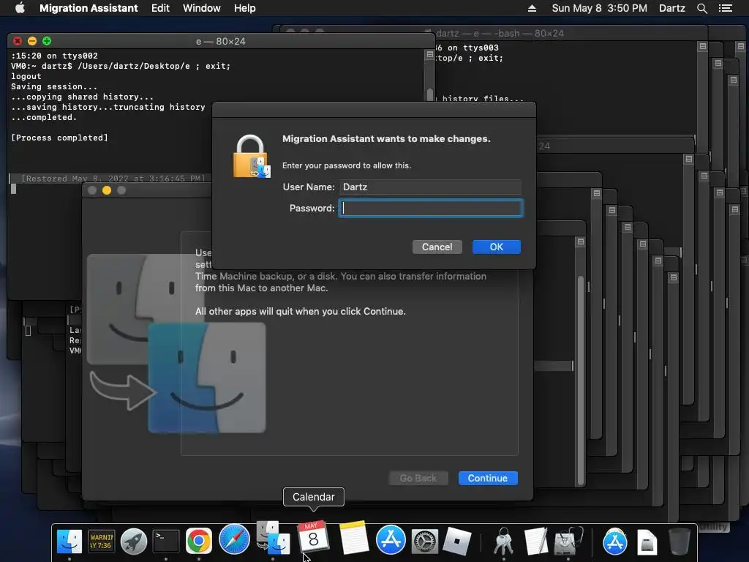The height and width of the screenshot is (562, 749).
Task: Cancel the password dialog
Action: 437,247
